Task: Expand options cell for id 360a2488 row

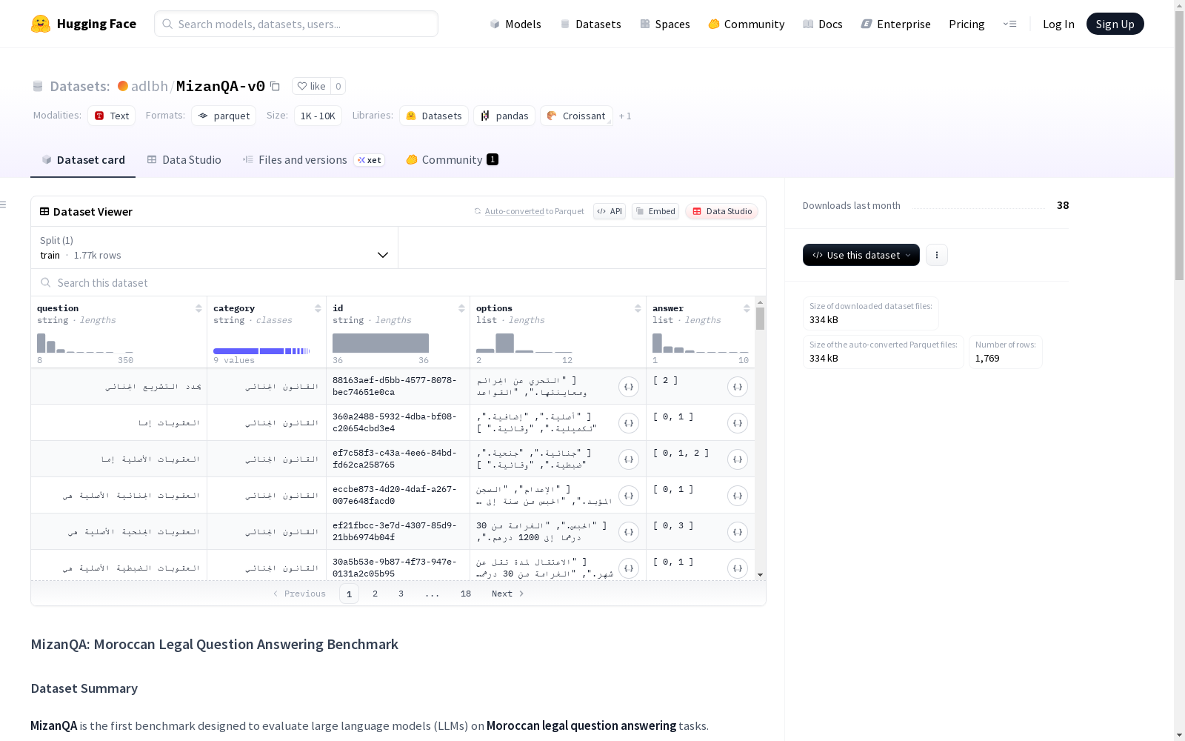Action: click(629, 423)
